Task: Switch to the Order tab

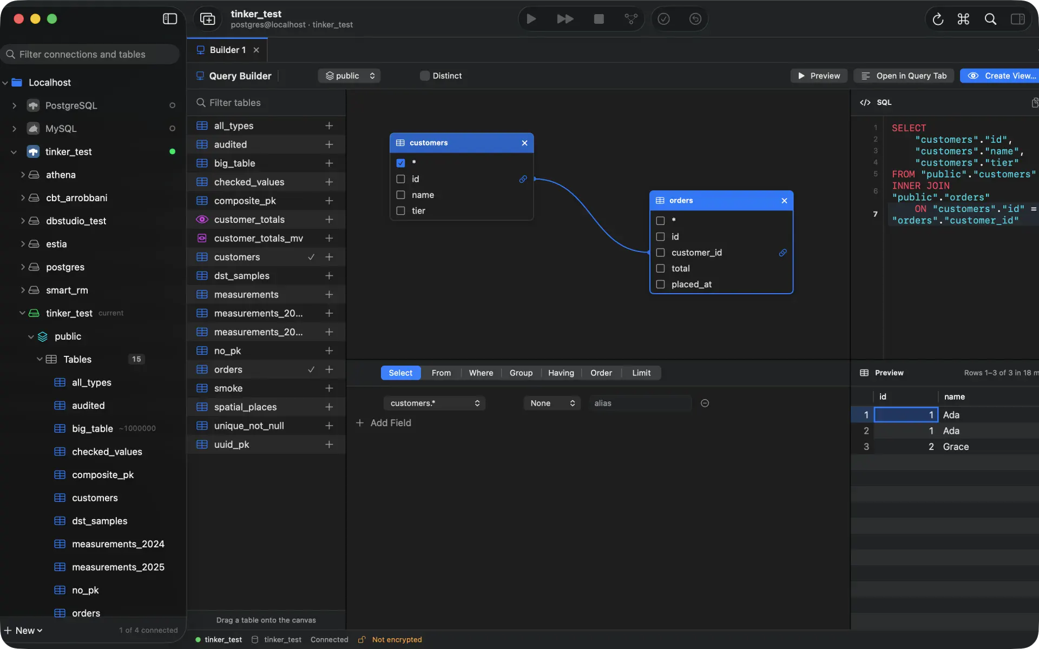Action: (x=601, y=373)
